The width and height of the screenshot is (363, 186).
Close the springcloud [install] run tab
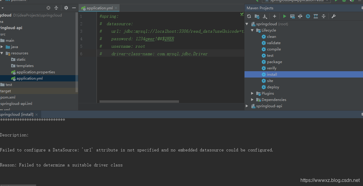coord(37,114)
